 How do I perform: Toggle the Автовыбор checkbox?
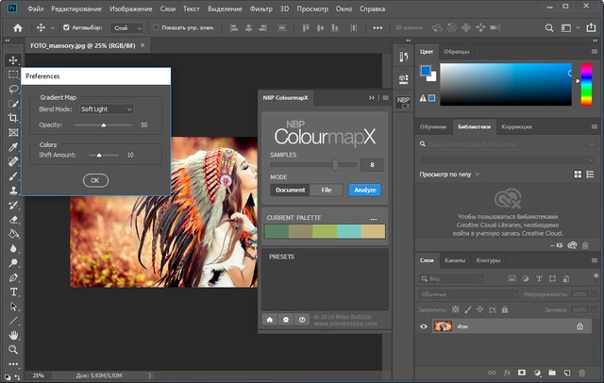click(66, 28)
